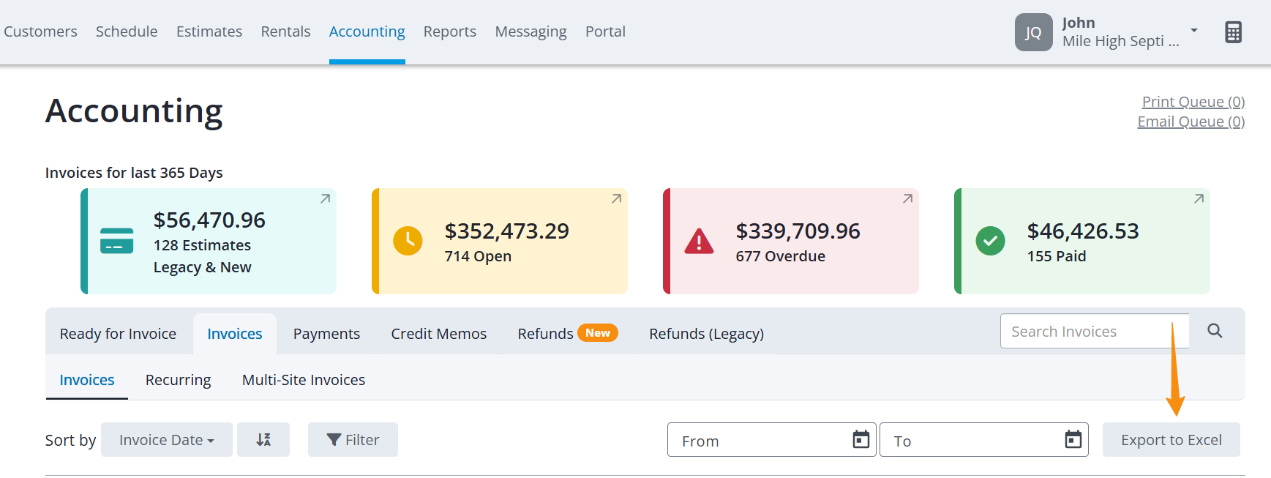Open the Filter options
Screen dimensions: 1271x478
pyautogui.click(x=353, y=440)
